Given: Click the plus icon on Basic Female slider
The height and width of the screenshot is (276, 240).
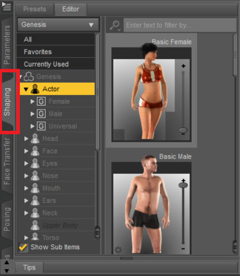Looking at the screenshot, I should point(183,66).
